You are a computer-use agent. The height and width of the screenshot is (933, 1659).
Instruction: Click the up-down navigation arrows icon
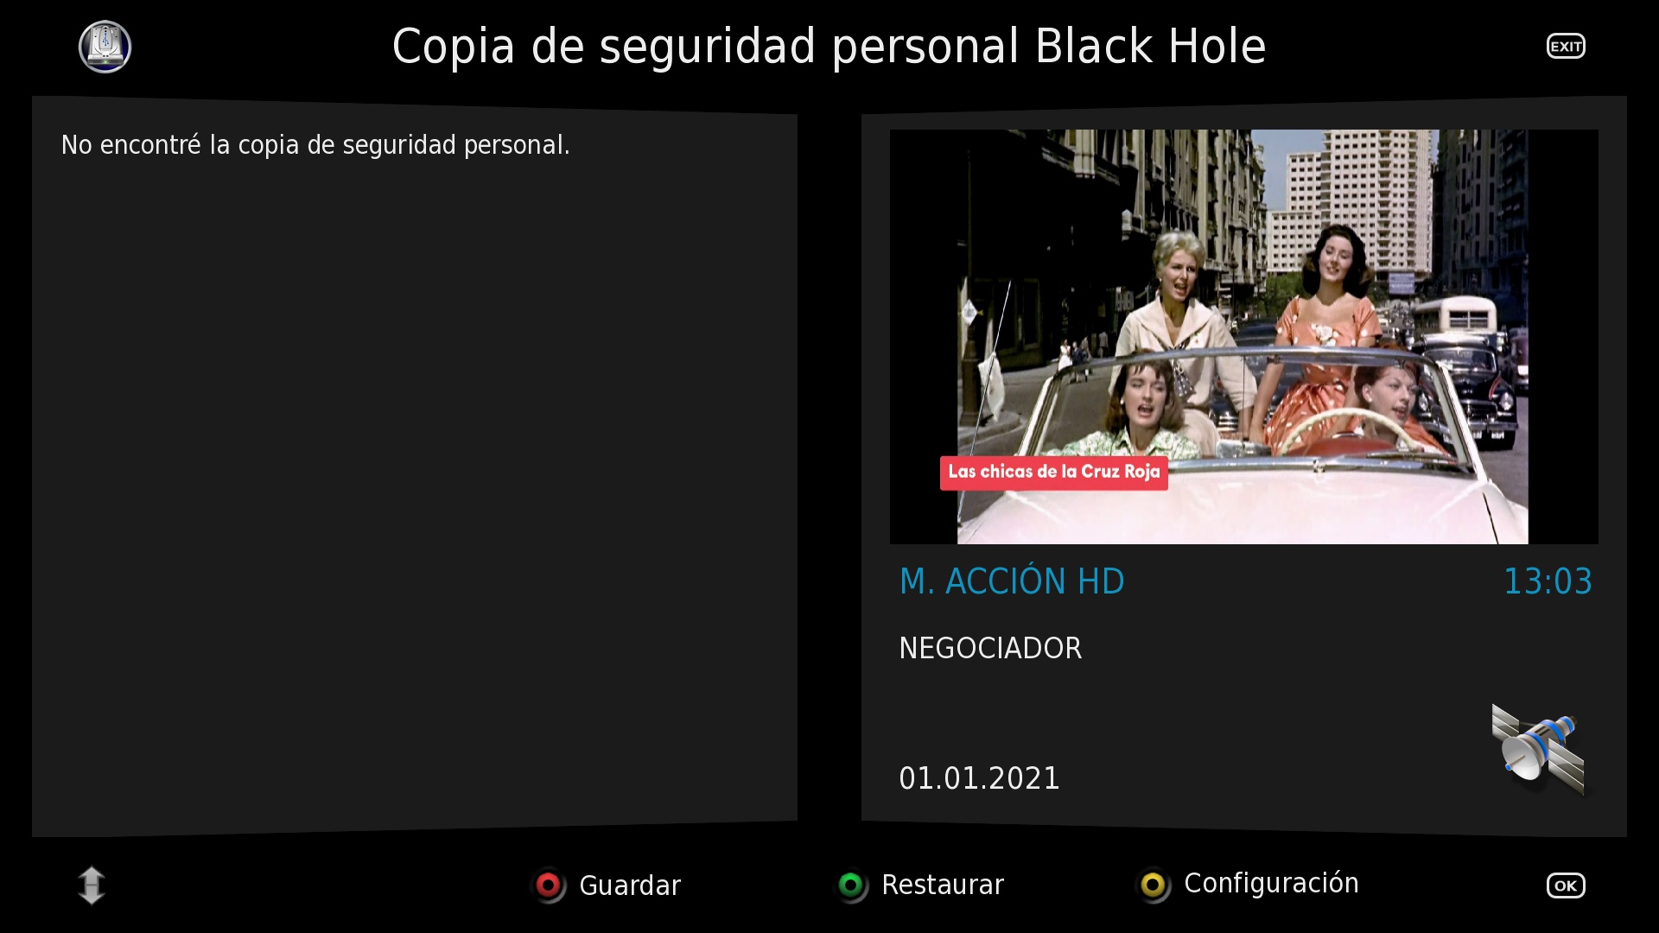click(x=92, y=885)
